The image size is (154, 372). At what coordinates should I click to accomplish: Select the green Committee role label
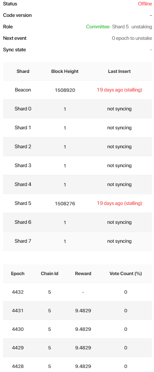coord(98,27)
